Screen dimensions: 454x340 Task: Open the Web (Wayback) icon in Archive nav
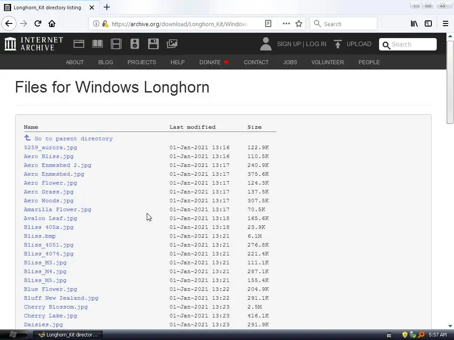(79, 44)
